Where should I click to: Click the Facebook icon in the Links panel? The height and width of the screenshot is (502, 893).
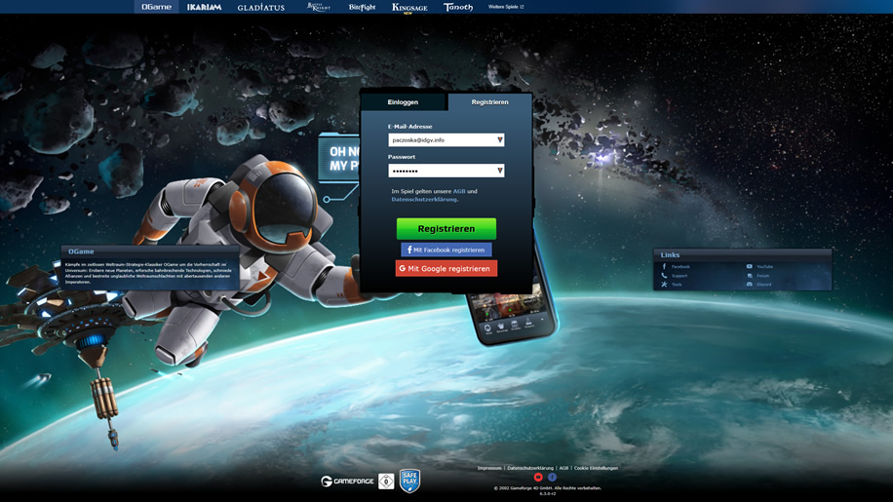click(664, 266)
